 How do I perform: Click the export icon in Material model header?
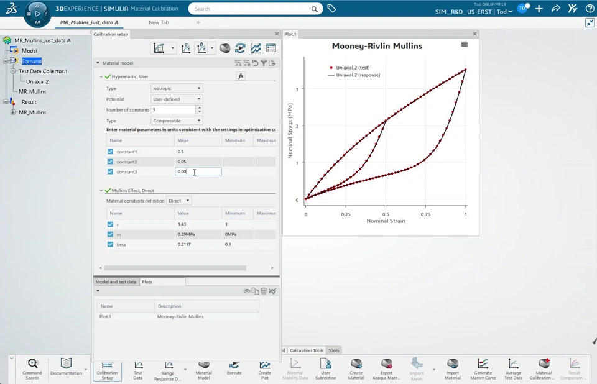point(272,63)
